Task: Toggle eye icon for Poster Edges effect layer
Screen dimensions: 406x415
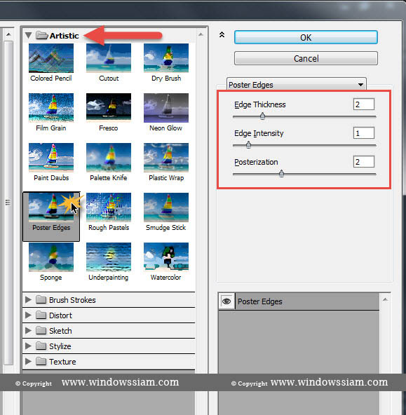Action: point(226,301)
